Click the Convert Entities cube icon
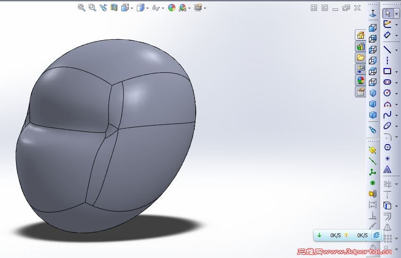This screenshot has width=401, height=258. tap(387, 206)
